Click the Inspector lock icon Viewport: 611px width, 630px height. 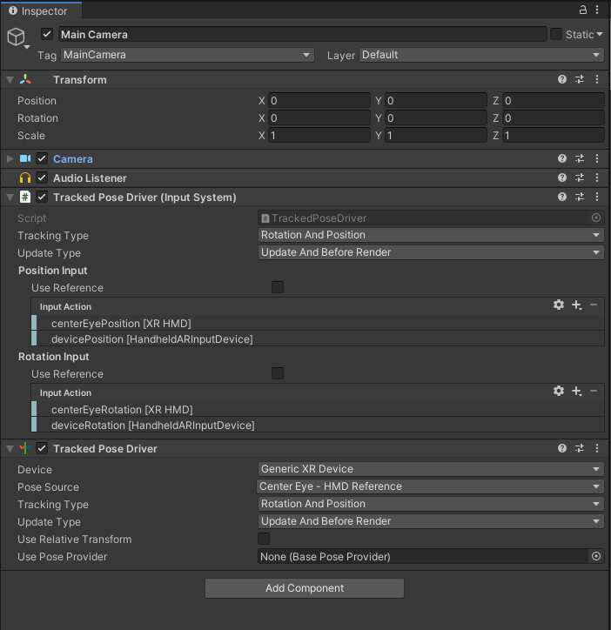coord(583,10)
